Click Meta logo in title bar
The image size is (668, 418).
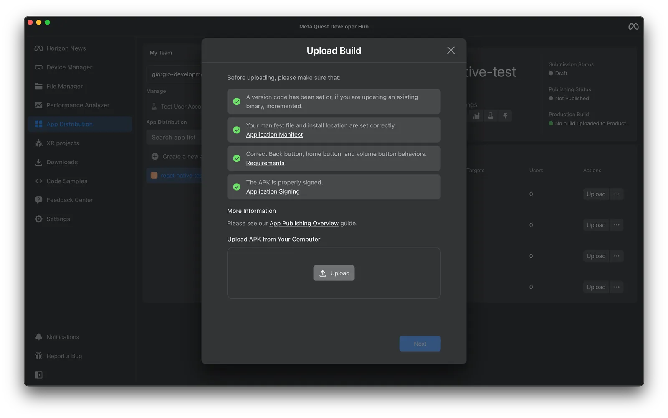633,27
